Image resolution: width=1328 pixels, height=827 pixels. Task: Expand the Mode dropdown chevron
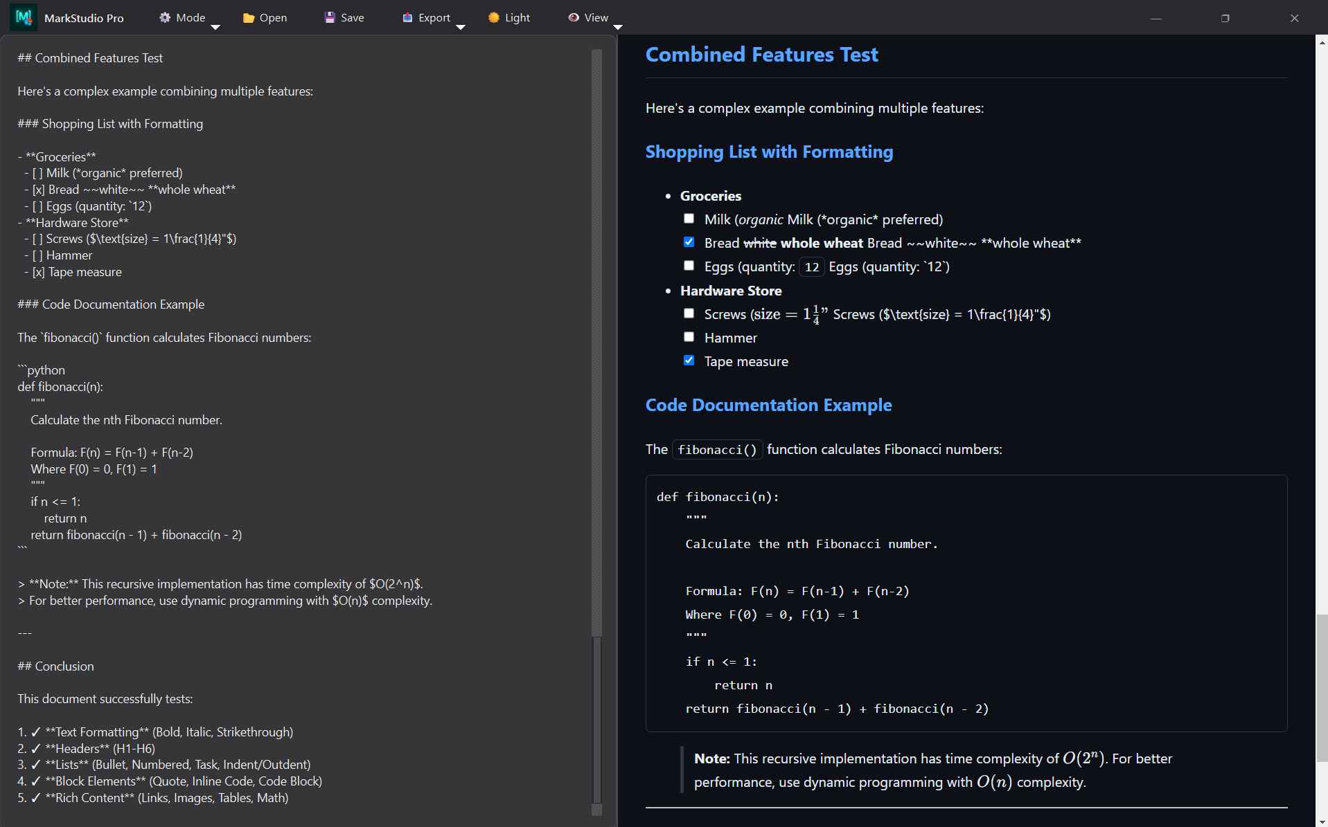pos(216,27)
